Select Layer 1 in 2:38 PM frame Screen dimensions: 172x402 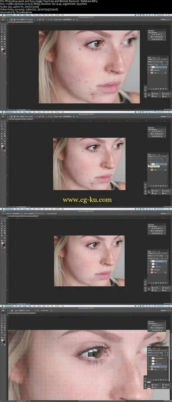pyautogui.click(x=159, y=67)
